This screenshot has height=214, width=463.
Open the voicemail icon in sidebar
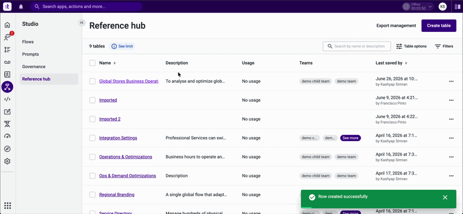pos(8,62)
